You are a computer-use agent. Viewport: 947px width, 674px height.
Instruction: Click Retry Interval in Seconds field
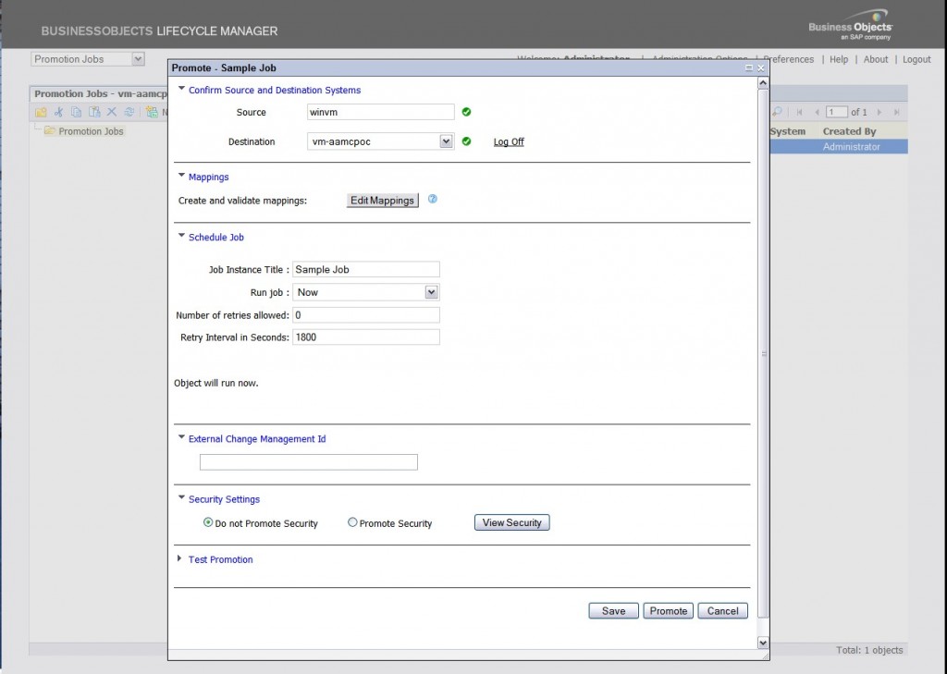pos(366,337)
